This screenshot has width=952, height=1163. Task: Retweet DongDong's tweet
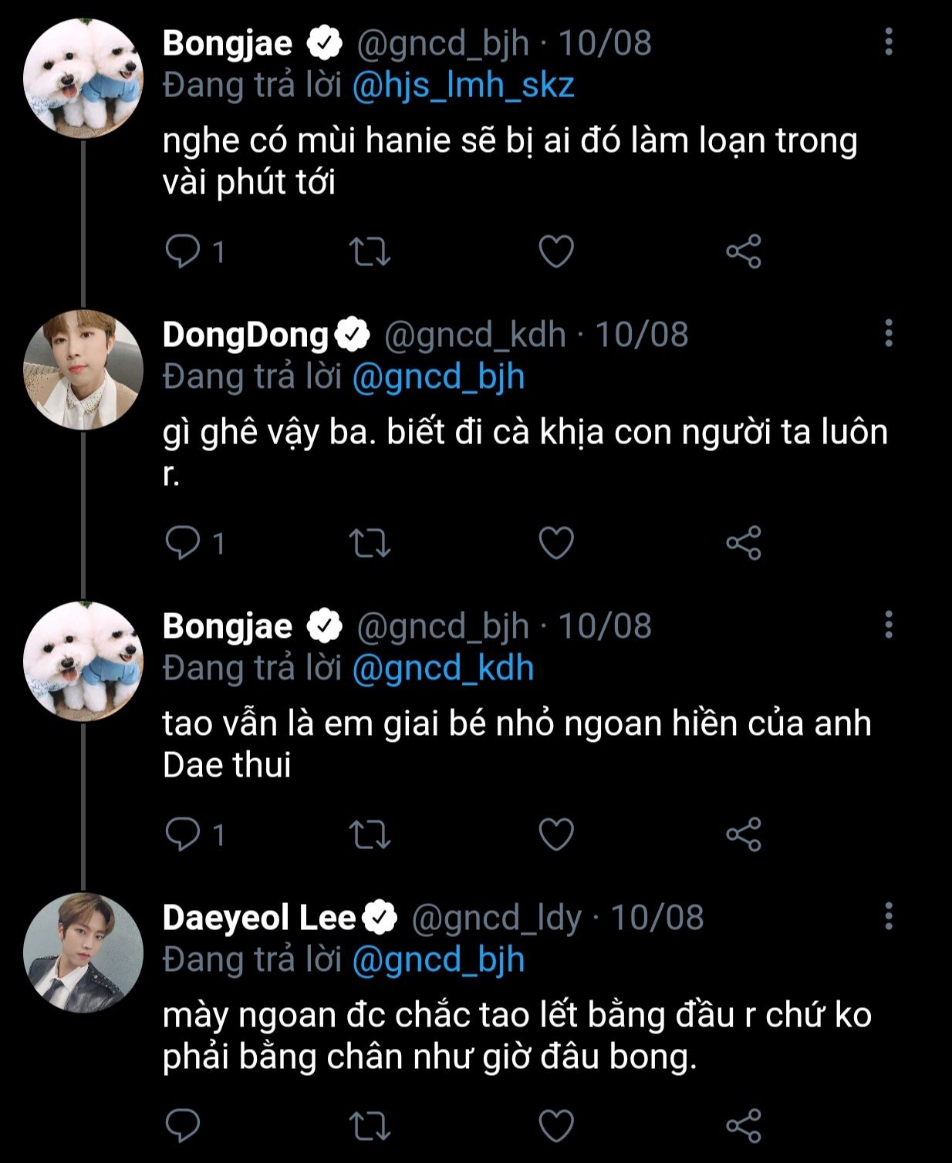tap(370, 543)
